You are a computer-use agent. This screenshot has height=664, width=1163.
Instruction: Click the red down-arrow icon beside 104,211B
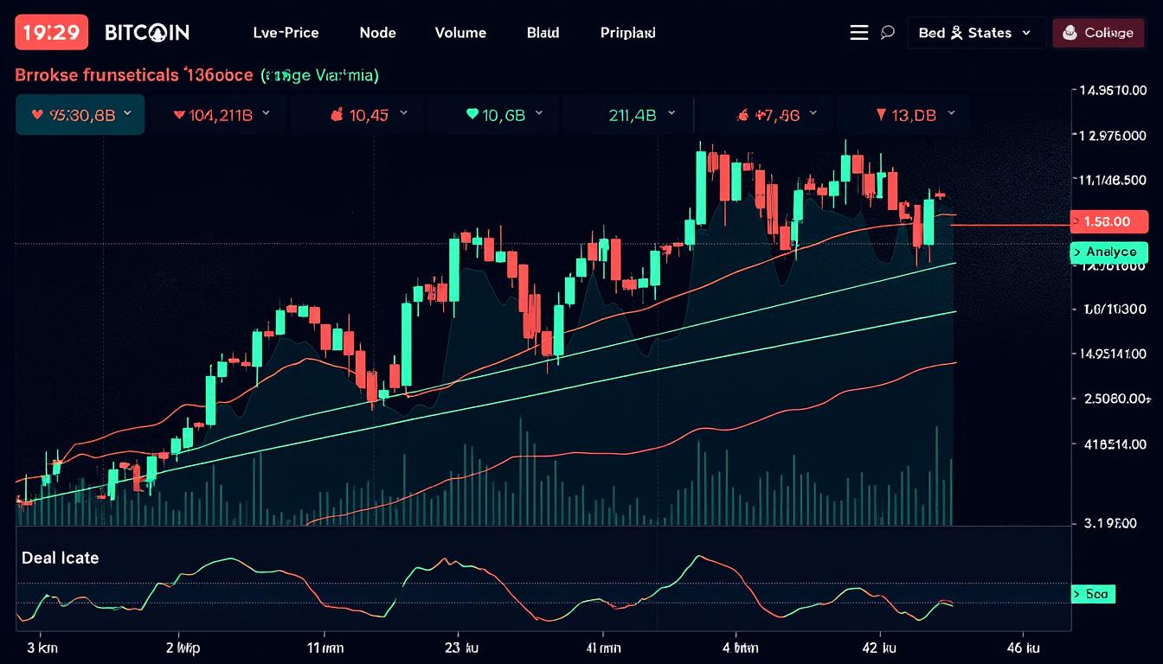(x=179, y=113)
